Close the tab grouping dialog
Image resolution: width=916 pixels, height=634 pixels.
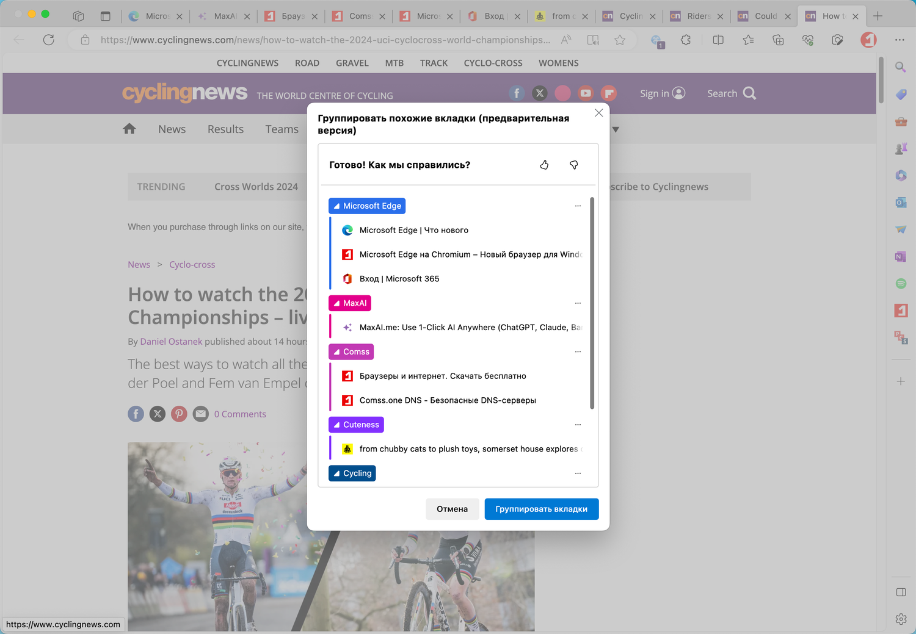coord(598,113)
